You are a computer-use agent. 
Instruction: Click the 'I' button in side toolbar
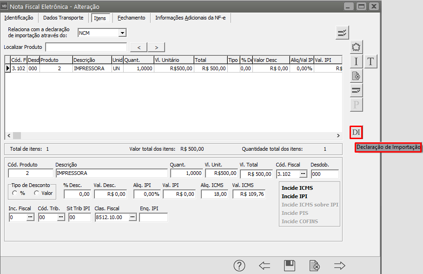click(x=356, y=61)
